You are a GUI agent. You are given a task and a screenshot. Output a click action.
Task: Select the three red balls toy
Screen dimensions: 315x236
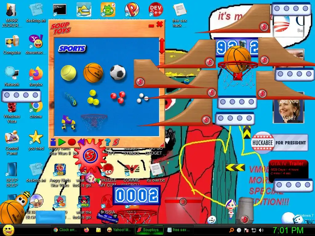(x=118, y=97)
